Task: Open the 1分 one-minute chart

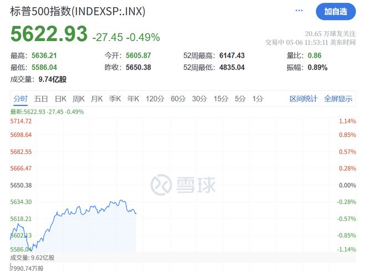Action: pyautogui.click(x=258, y=99)
